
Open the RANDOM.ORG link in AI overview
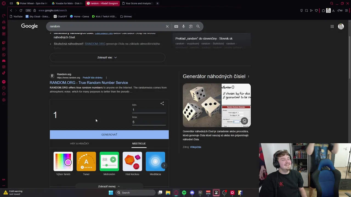click(x=95, y=44)
